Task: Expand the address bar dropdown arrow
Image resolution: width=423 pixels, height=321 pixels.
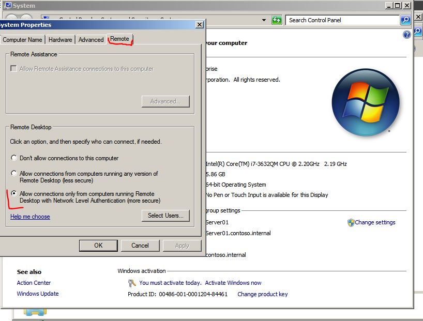Action: pyautogui.click(x=264, y=20)
